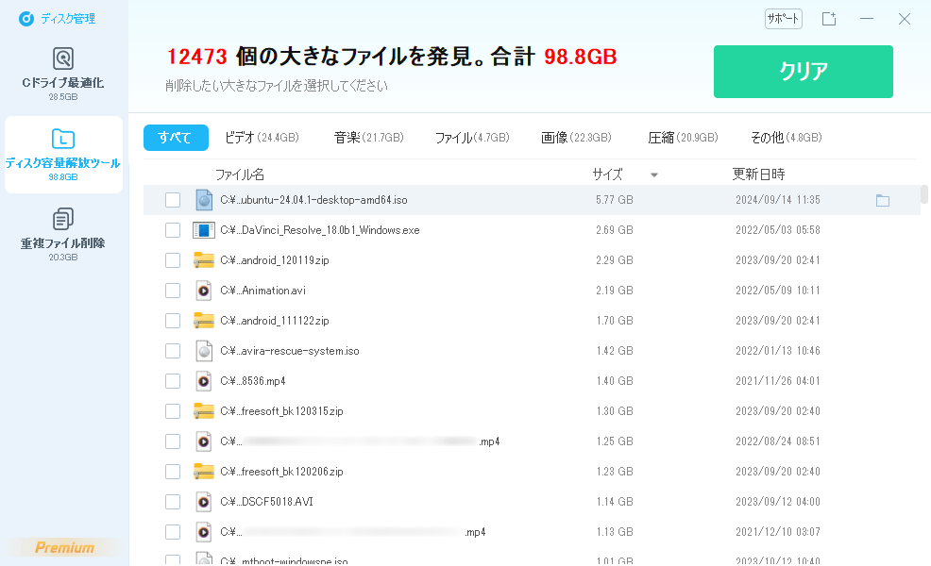Click the Animation.avi video file icon
Image resolution: width=931 pixels, height=566 pixels.
(204, 291)
